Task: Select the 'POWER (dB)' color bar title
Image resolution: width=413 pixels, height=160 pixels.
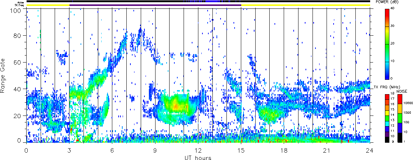Action: 387,2
